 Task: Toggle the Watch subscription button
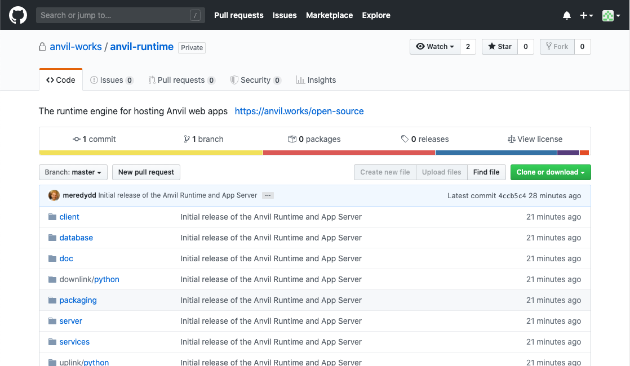435,47
